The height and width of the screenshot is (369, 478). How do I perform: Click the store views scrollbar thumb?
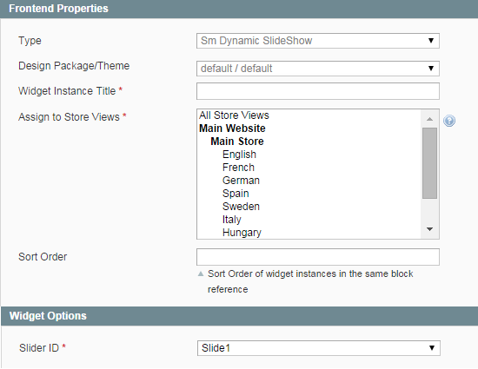pyautogui.click(x=430, y=163)
